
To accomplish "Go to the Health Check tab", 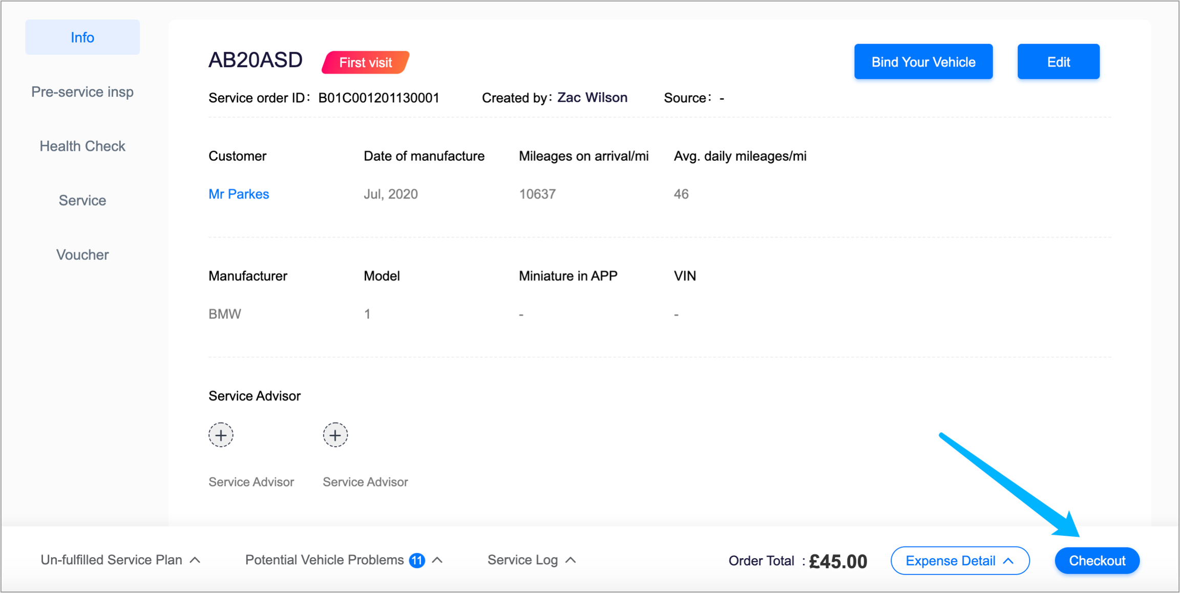I will pyautogui.click(x=82, y=146).
